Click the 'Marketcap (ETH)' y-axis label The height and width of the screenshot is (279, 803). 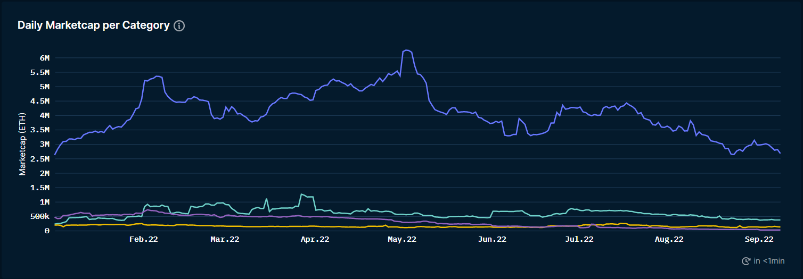pos(22,144)
